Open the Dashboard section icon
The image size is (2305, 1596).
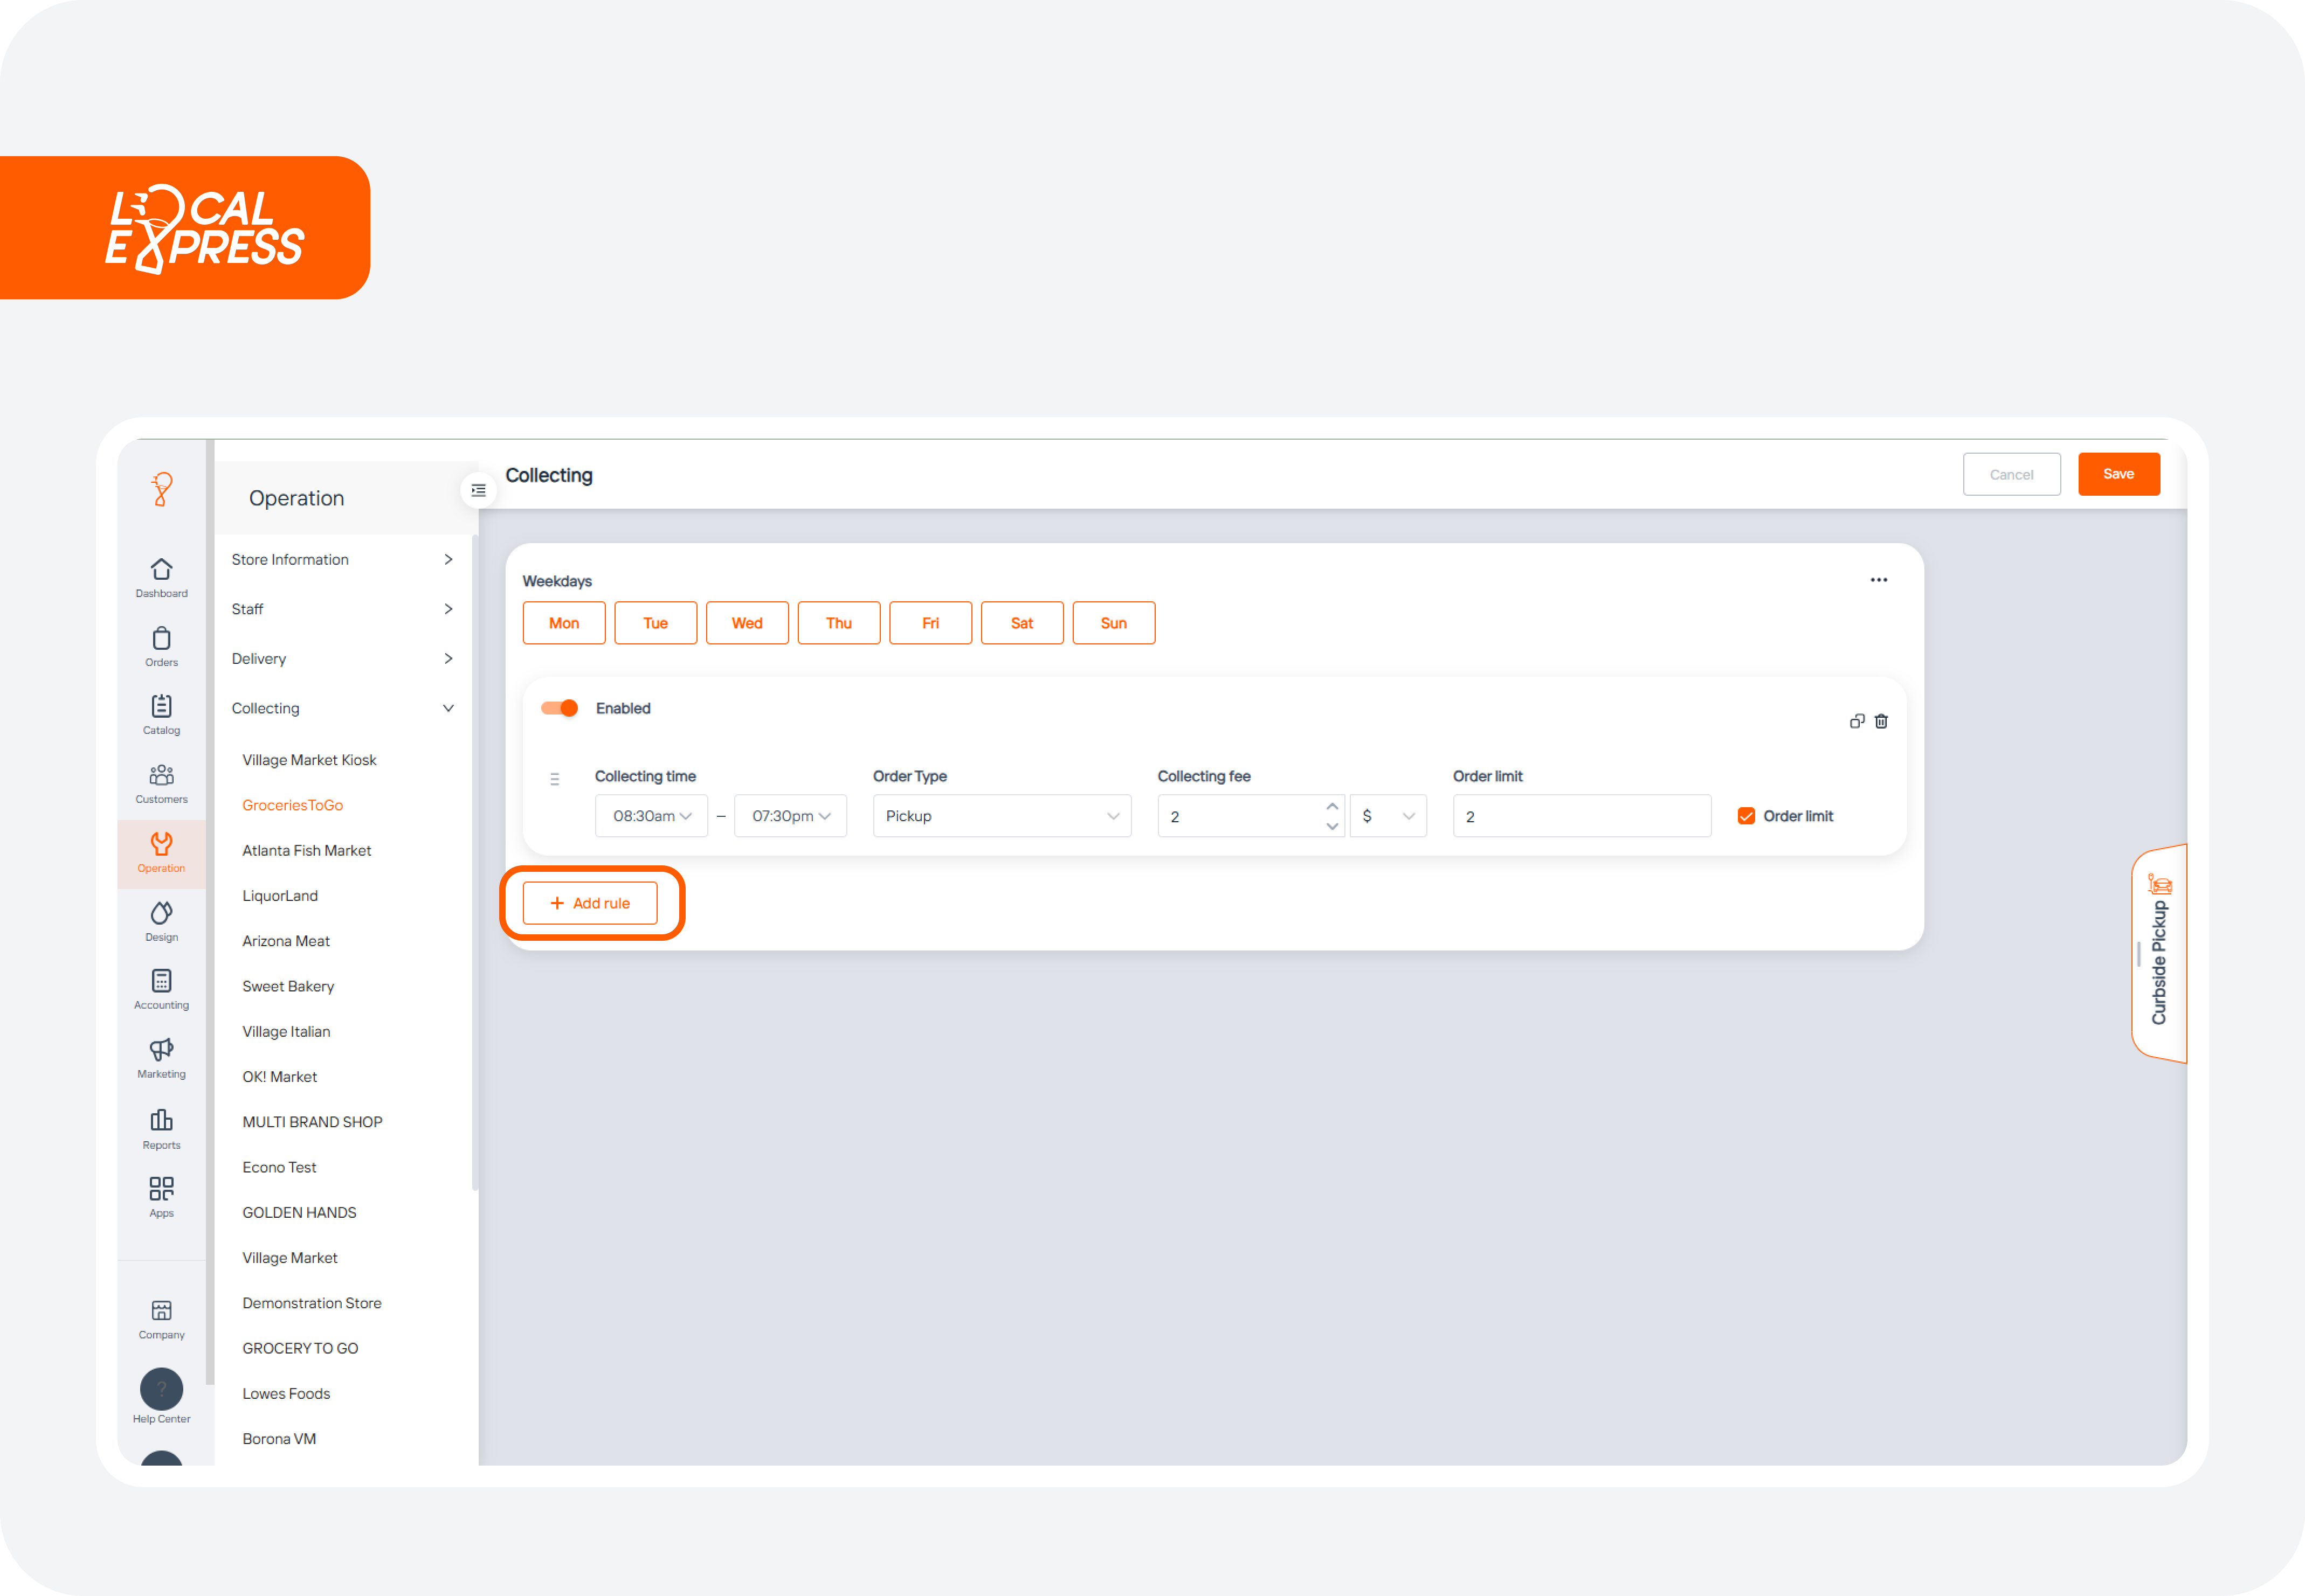[x=161, y=569]
